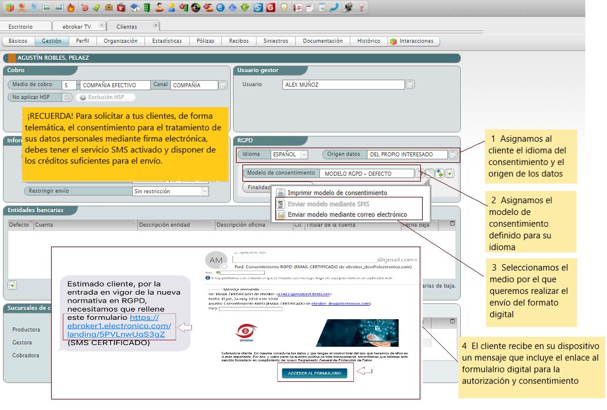Choose Enviar modelo mediante SMS
This screenshot has height=410, width=607.
click(328, 204)
